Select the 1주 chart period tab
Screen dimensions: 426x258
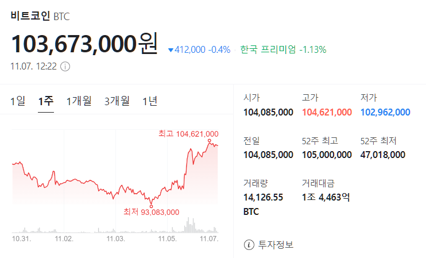(46, 102)
